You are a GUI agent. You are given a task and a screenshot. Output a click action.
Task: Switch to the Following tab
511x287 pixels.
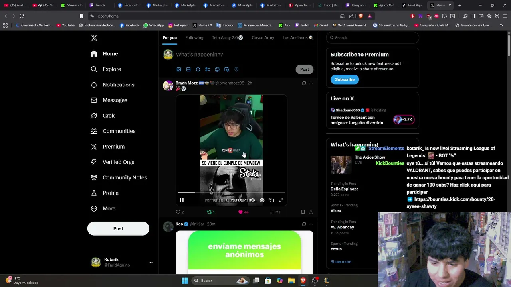click(194, 37)
